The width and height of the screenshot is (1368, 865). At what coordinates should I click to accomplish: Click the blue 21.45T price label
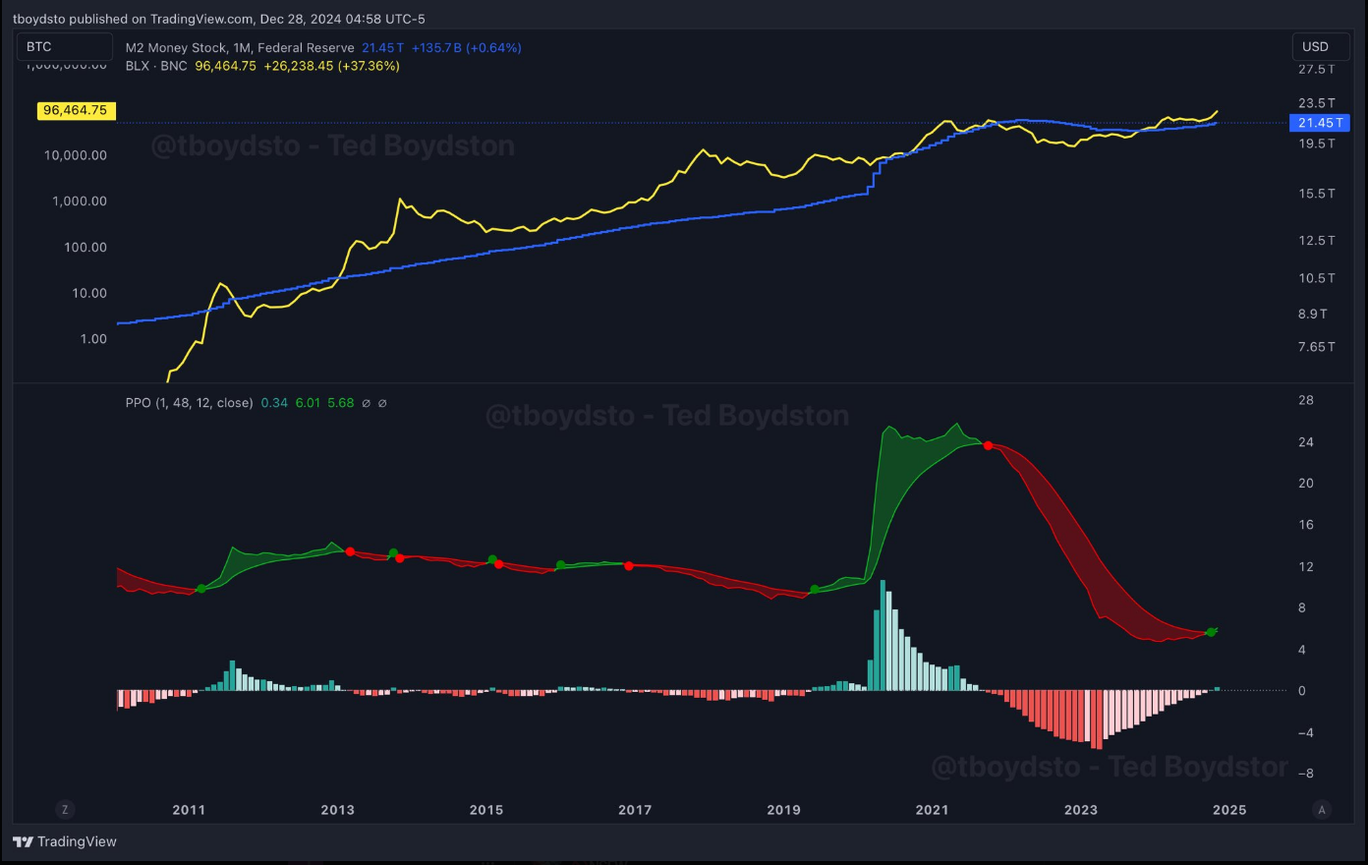[x=1318, y=123]
